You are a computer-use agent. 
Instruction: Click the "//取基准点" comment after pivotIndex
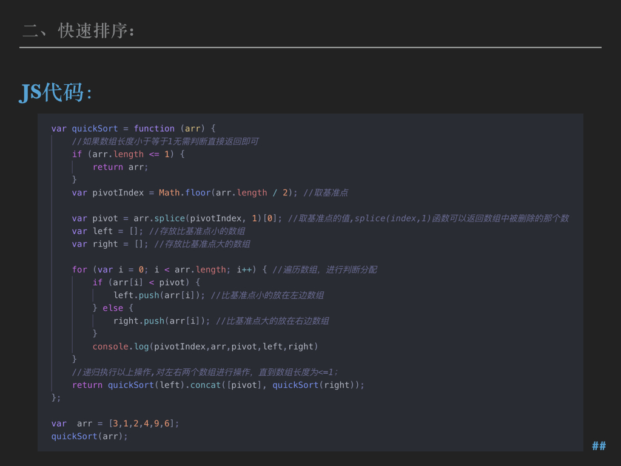click(x=326, y=192)
